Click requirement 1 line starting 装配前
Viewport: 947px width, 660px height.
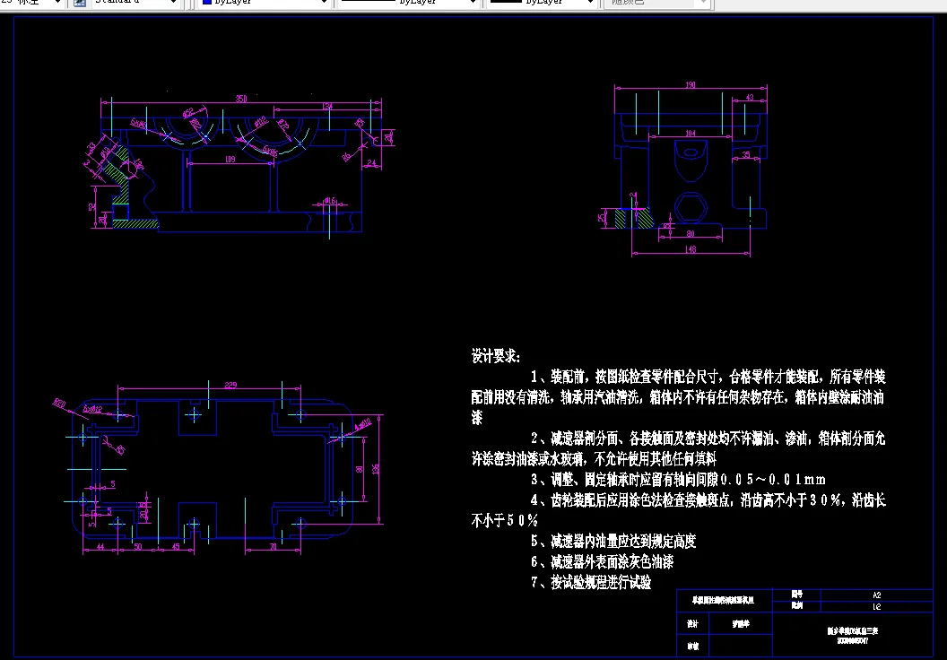click(x=708, y=378)
